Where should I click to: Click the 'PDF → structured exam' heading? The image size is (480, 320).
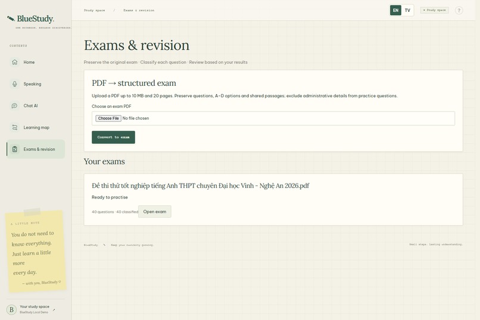tap(134, 83)
